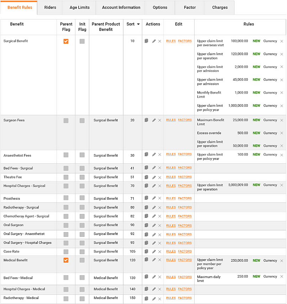Edit the Surgeon Fees row pencil icon

(x=154, y=120)
